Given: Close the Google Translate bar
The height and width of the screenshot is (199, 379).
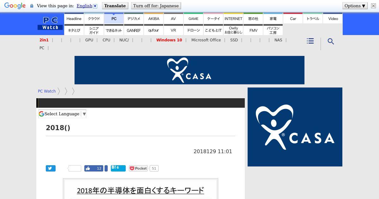Looking at the screenshot, I should [373, 6].
